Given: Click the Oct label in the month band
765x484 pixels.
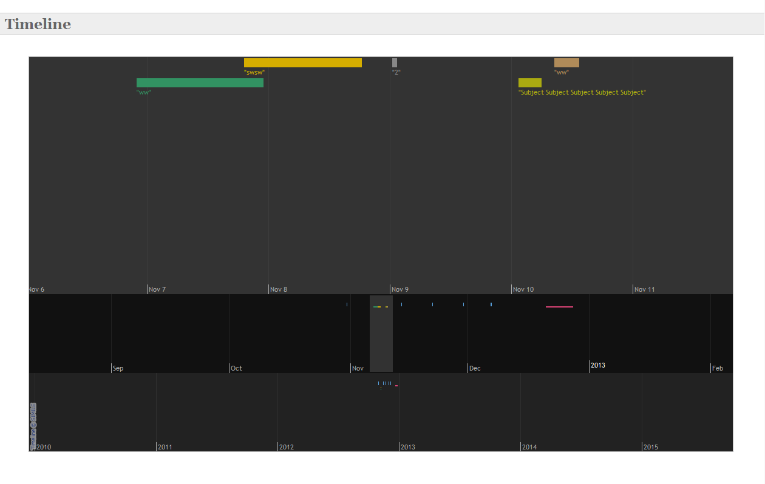Looking at the screenshot, I should [236, 368].
